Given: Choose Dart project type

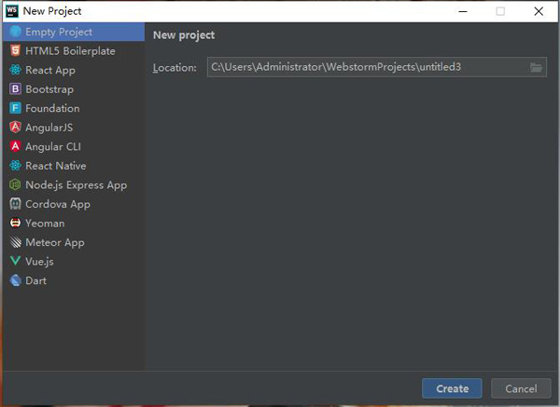Looking at the screenshot, I should pos(74,280).
